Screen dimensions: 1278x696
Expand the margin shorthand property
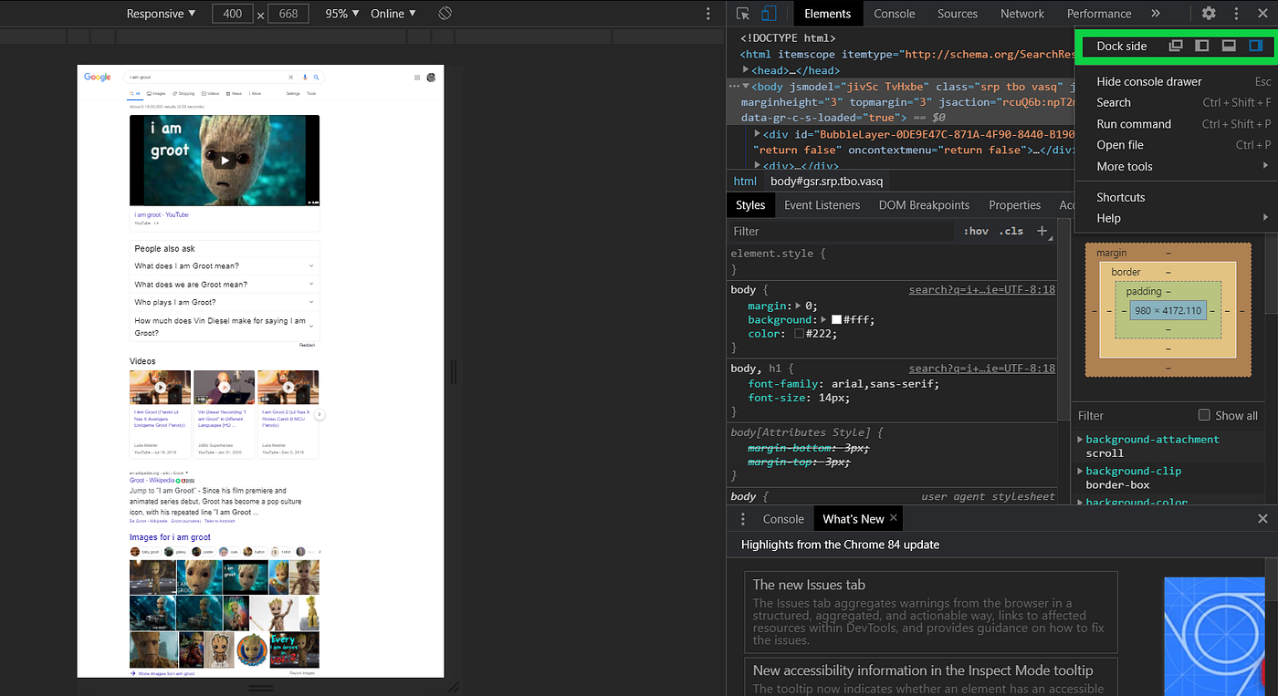tap(799, 306)
